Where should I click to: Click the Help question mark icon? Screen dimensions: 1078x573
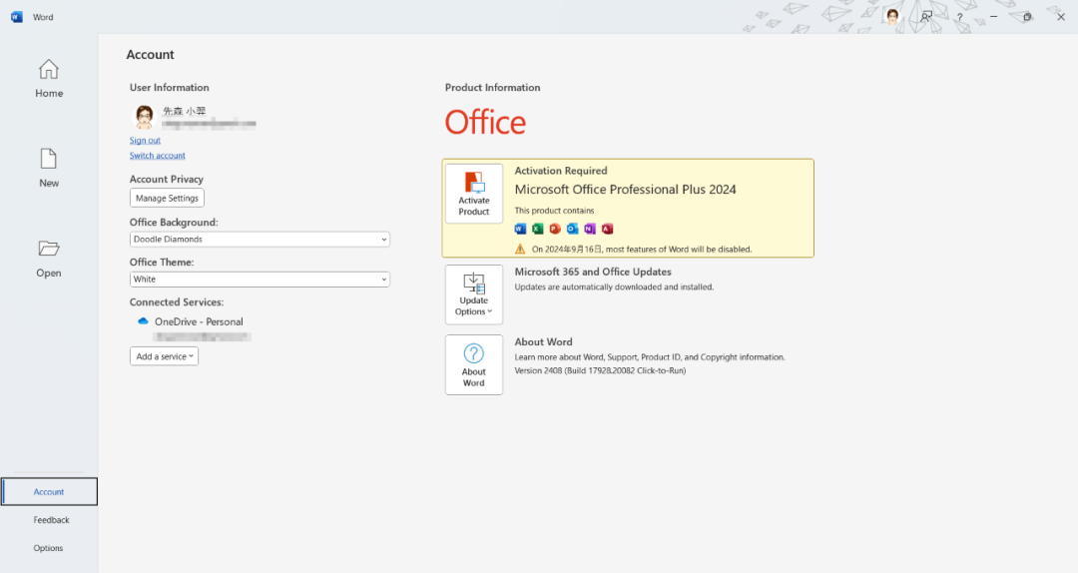click(x=959, y=17)
